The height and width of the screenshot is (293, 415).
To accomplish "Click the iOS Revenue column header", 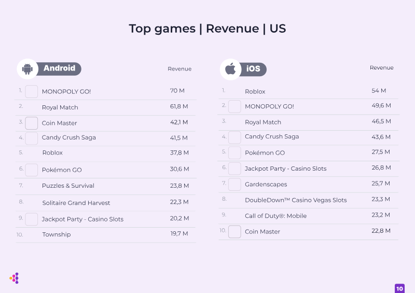I will click(x=382, y=68).
